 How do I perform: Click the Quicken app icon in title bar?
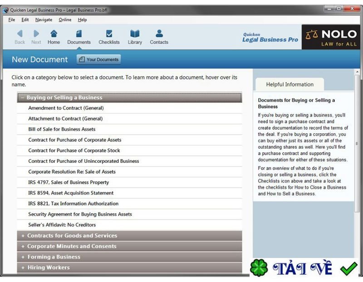click(x=6, y=10)
